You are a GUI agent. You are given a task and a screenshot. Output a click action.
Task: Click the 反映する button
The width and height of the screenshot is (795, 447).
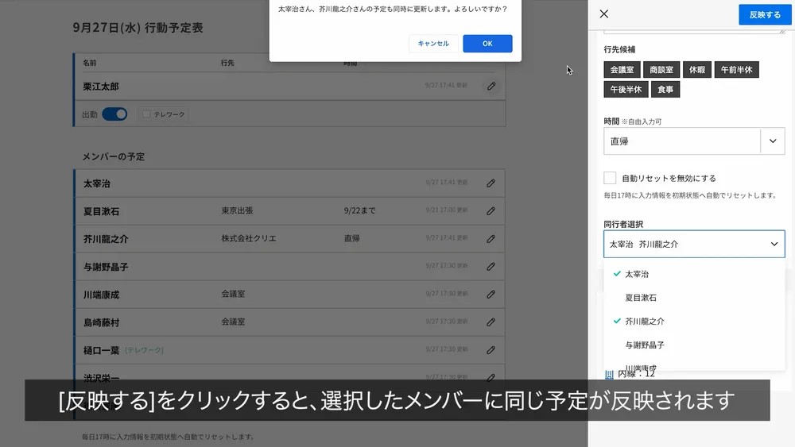coord(764,14)
